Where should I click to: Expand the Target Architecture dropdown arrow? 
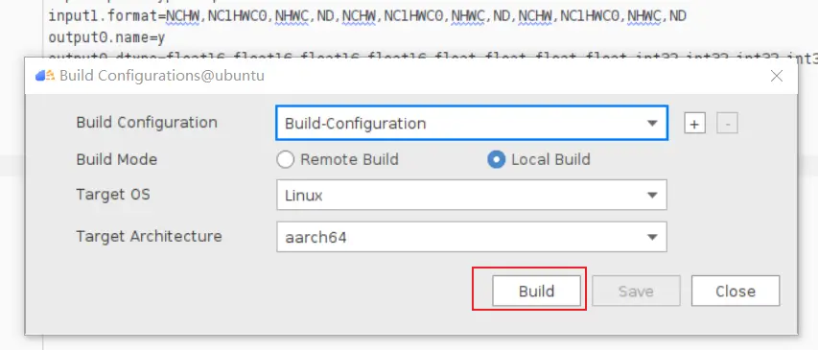651,237
